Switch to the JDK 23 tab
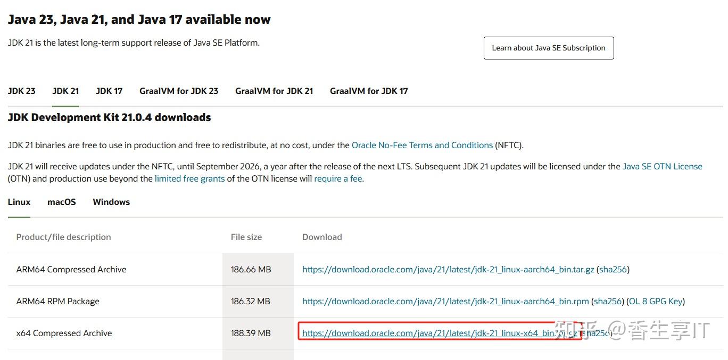 [x=22, y=91]
